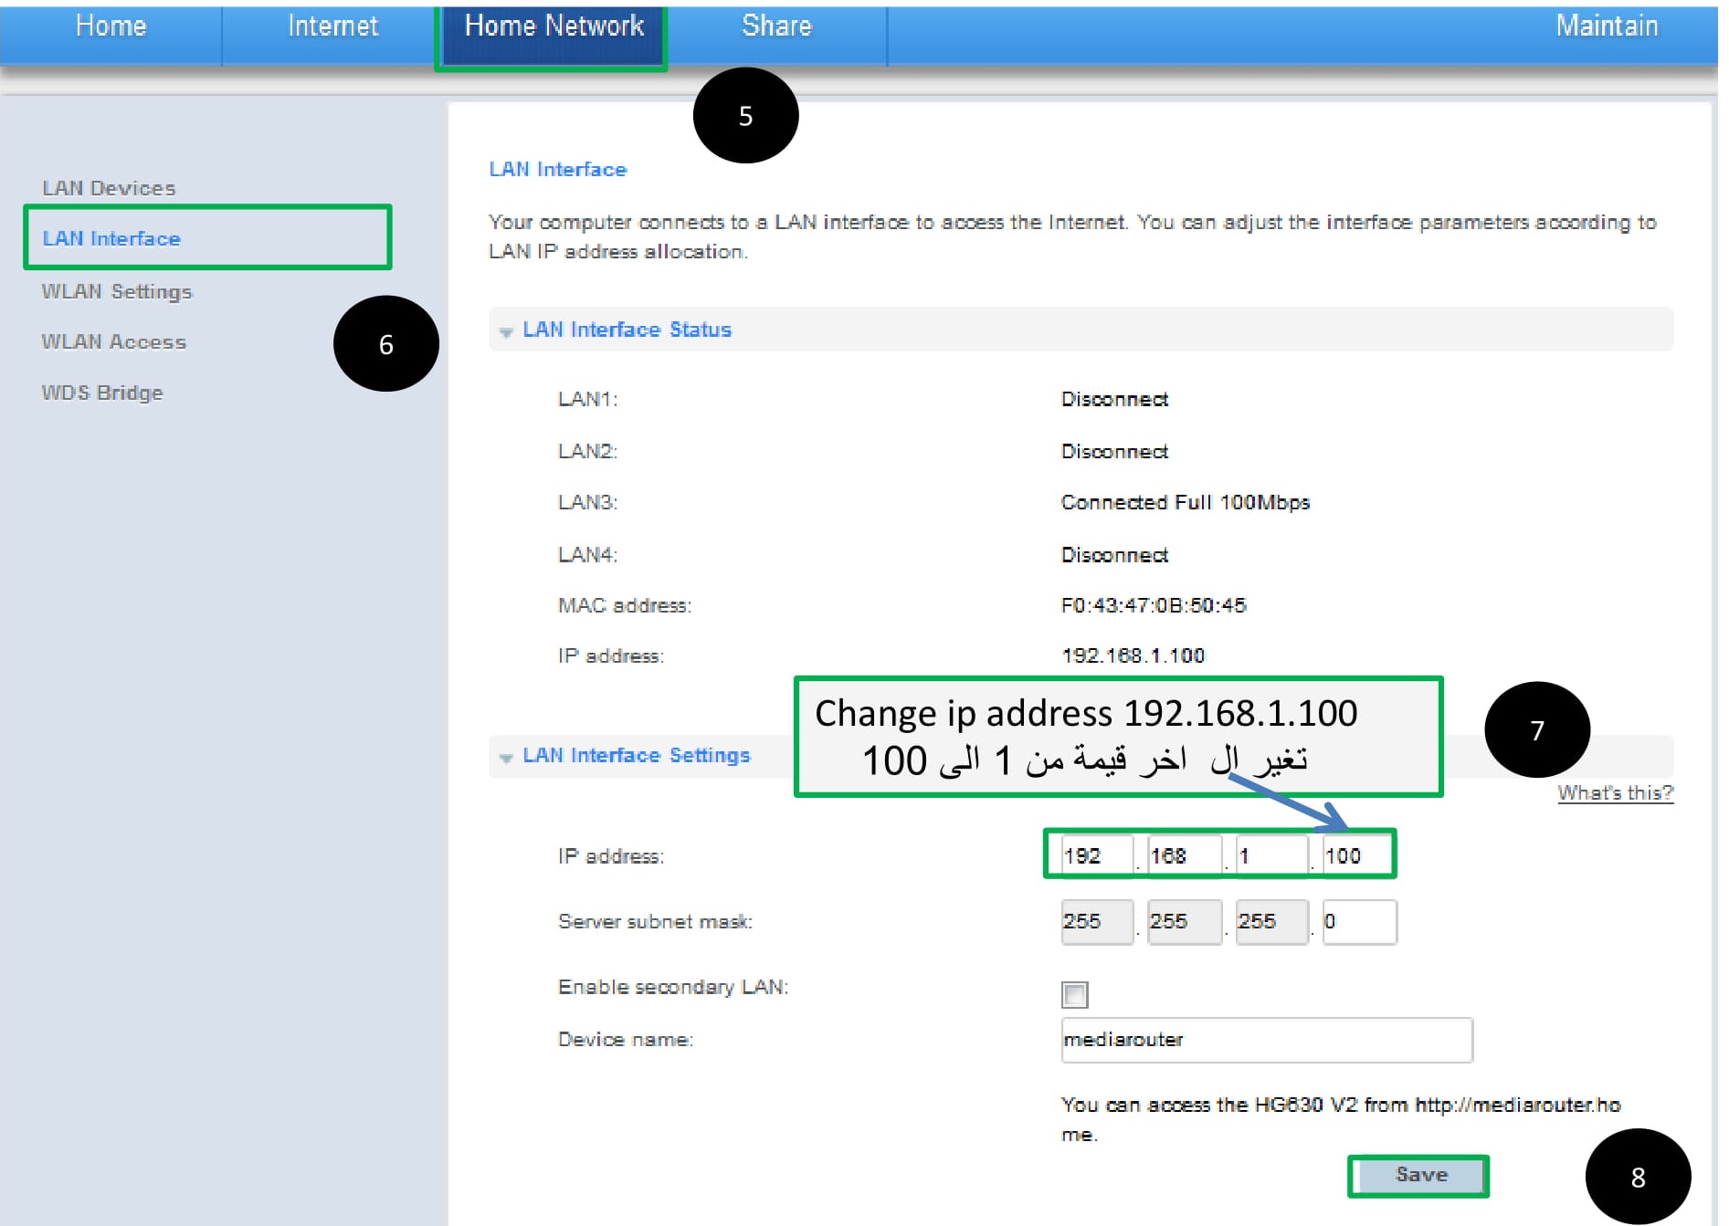1729x1226 pixels.
Task: Open the Home tab
Action: point(111,26)
